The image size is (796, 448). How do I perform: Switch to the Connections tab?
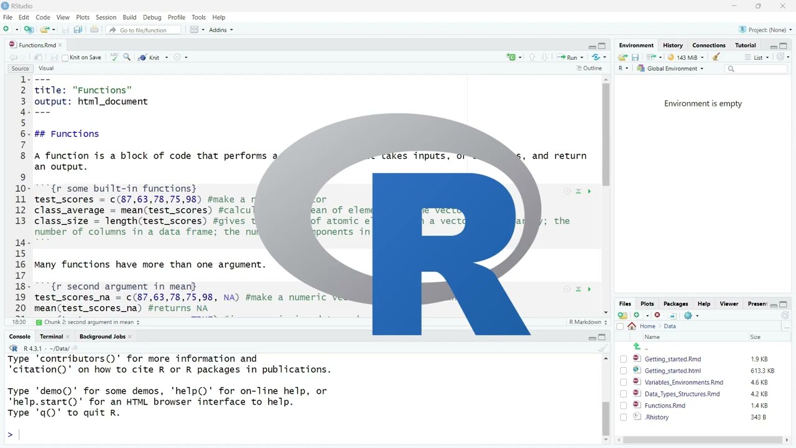[709, 45]
